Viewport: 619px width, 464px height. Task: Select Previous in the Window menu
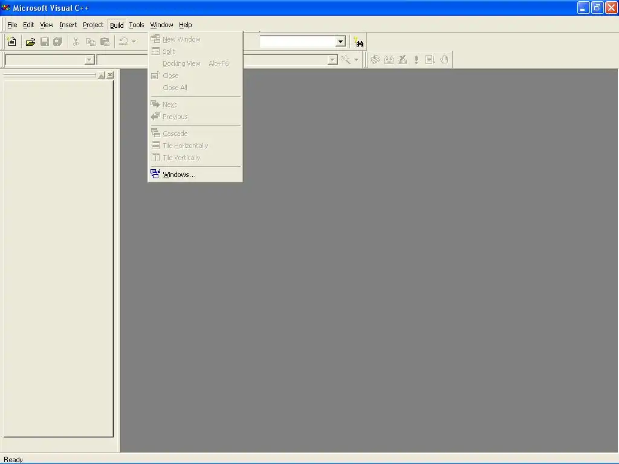click(195, 117)
